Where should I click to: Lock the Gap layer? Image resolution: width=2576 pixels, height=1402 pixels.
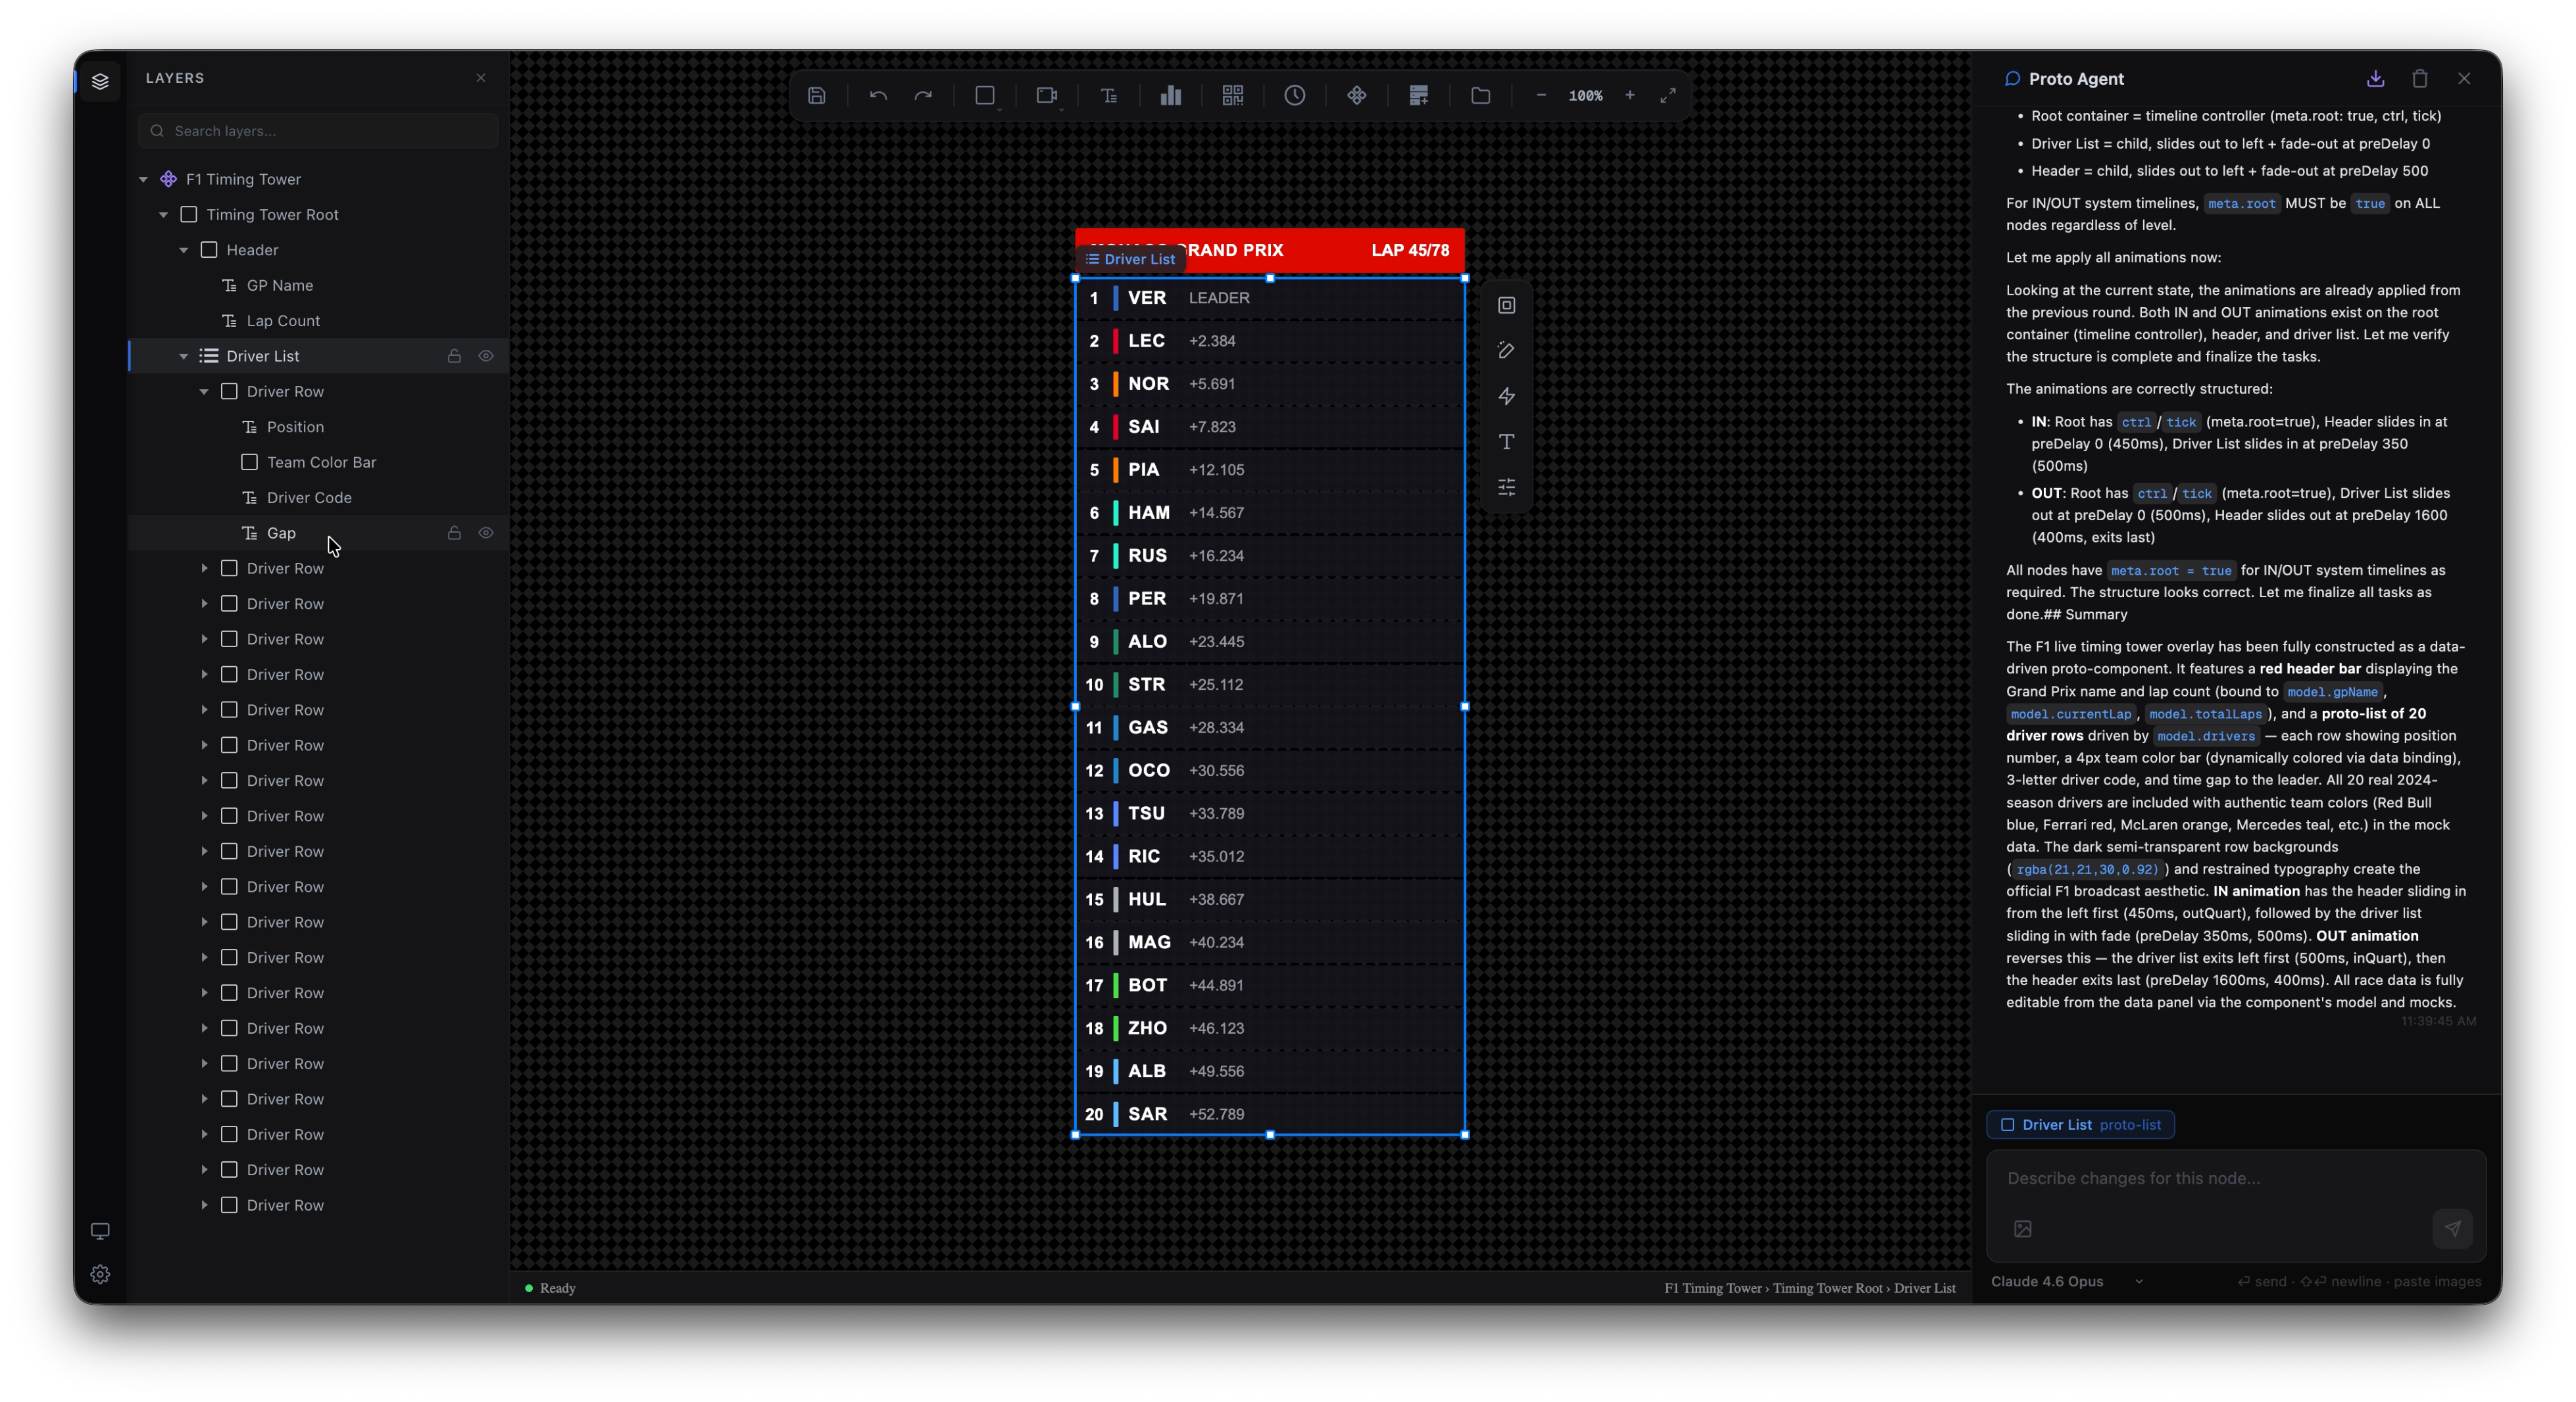pos(454,533)
